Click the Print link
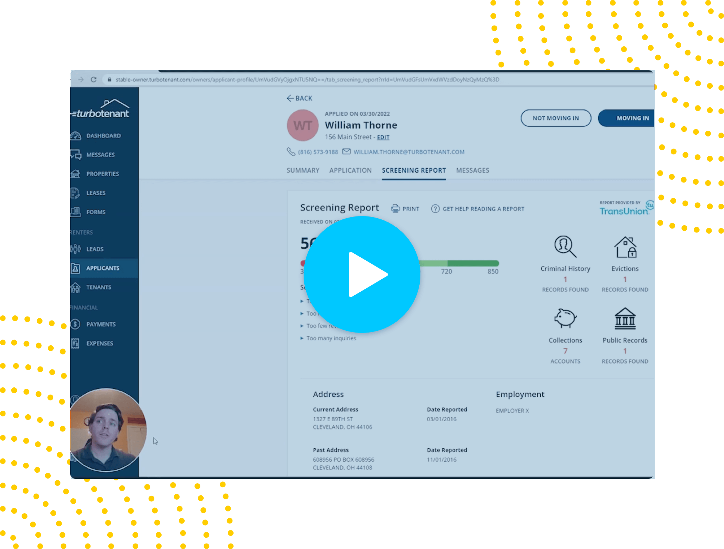The width and height of the screenshot is (724, 549). pos(411,209)
